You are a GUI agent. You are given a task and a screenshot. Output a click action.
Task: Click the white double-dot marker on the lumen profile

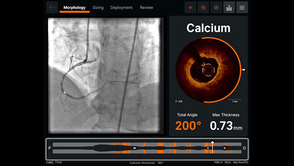(134, 148)
